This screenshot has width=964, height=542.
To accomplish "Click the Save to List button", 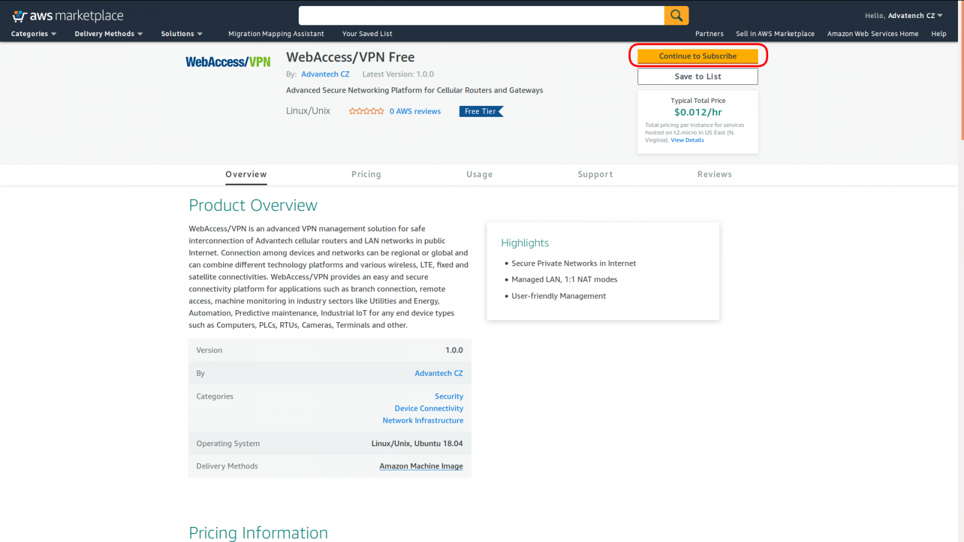I will pyautogui.click(x=698, y=76).
